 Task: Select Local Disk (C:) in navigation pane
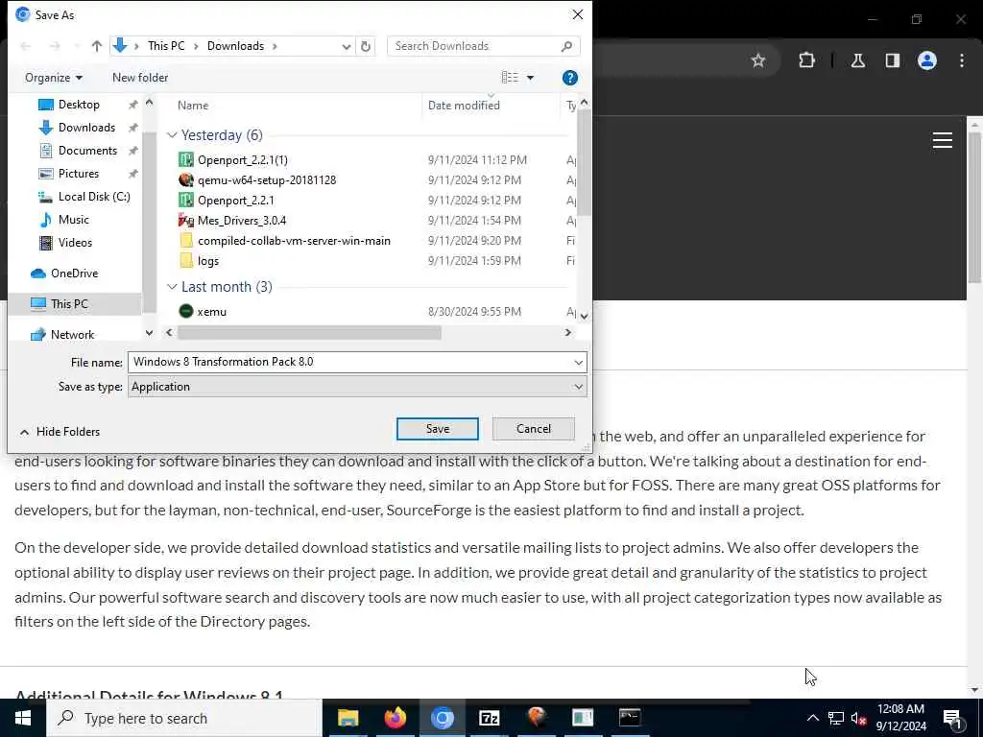tap(94, 197)
